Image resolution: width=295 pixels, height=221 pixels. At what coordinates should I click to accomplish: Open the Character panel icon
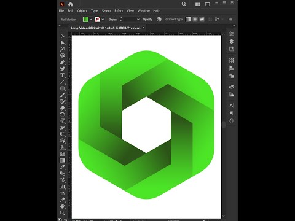[232, 106]
